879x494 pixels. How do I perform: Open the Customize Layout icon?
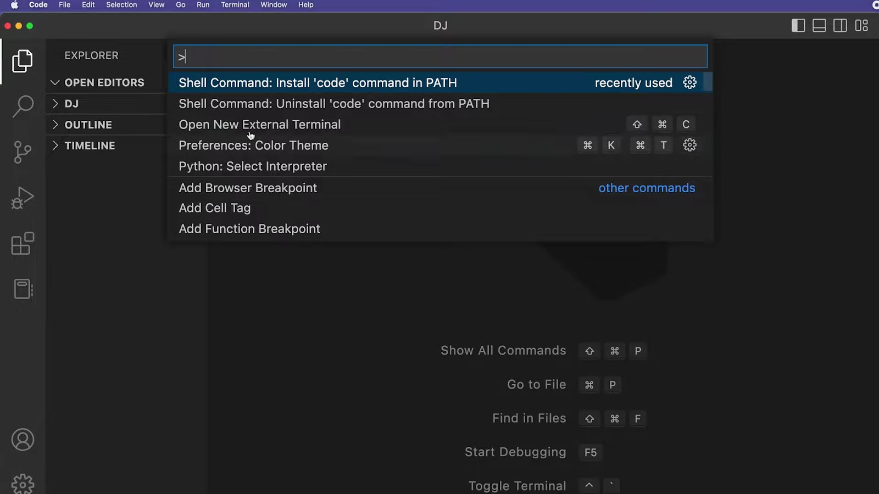(x=861, y=26)
